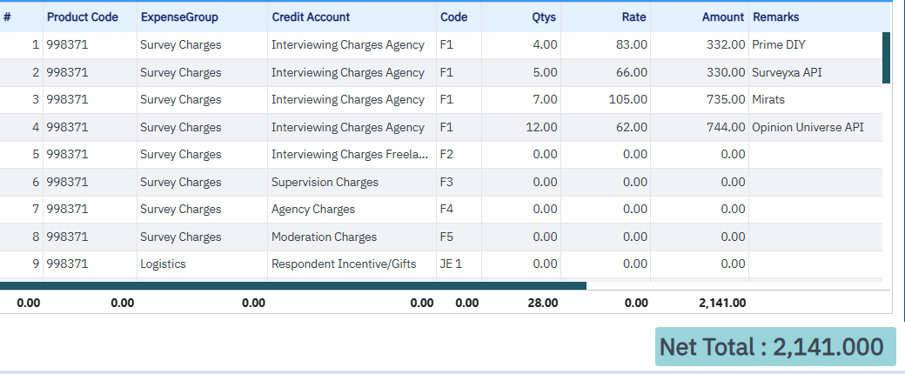Screen dimensions: 905x374
Task: Click the Rate column header
Action: click(x=633, y=17)
